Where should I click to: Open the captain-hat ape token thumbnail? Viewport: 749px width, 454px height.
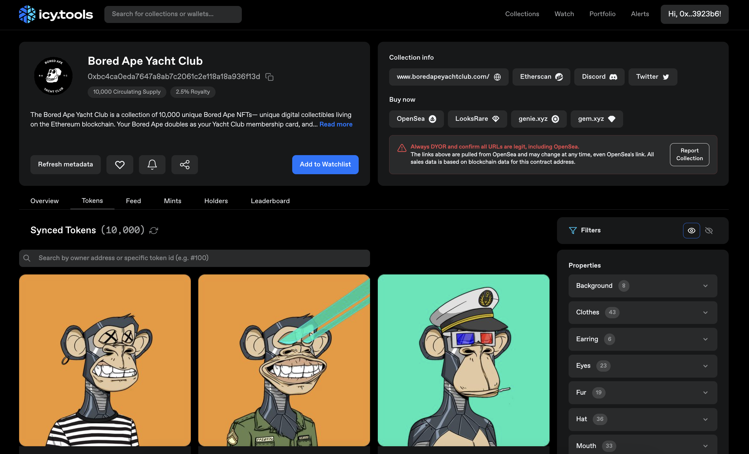463,360
